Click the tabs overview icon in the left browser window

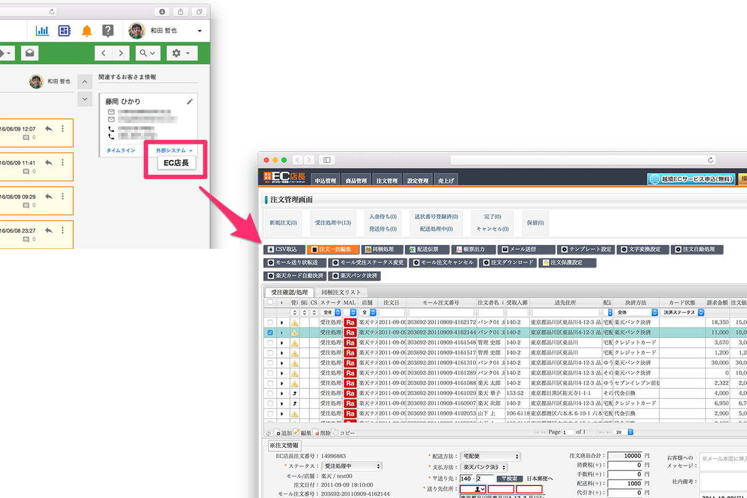click(x=199, y=11)
